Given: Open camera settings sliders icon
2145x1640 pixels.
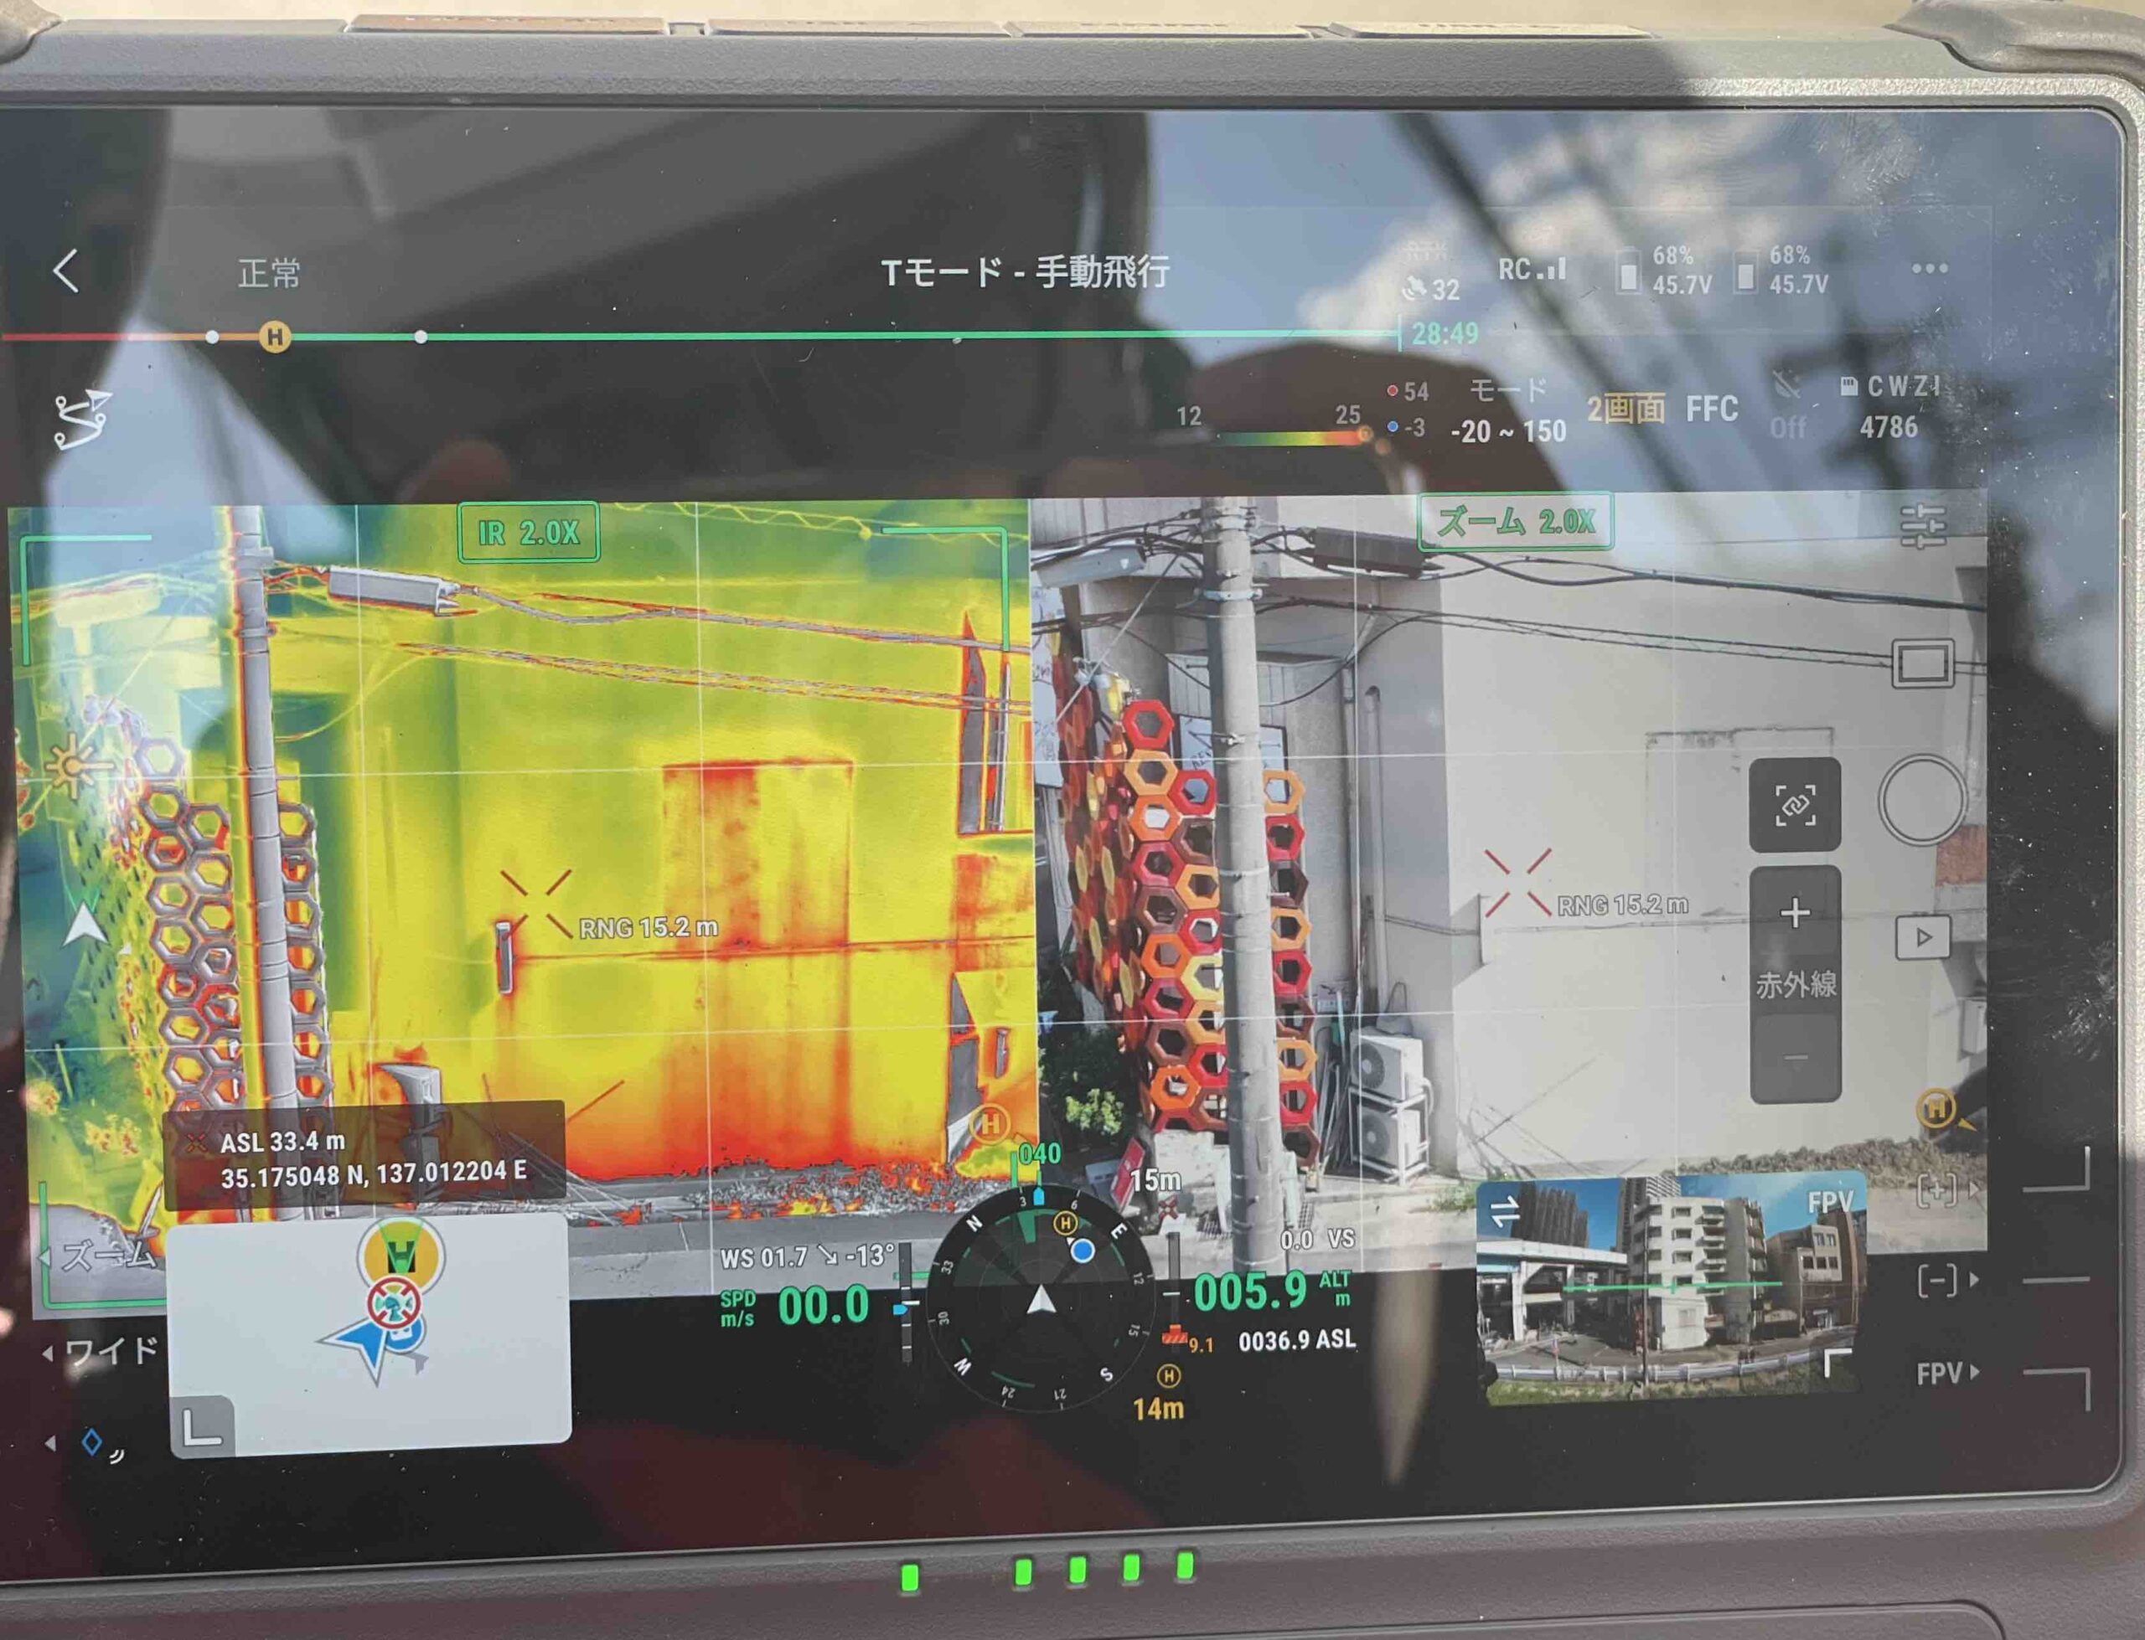Looking at the screenshot, I should pyautogui.click(x=1923, y=526).
